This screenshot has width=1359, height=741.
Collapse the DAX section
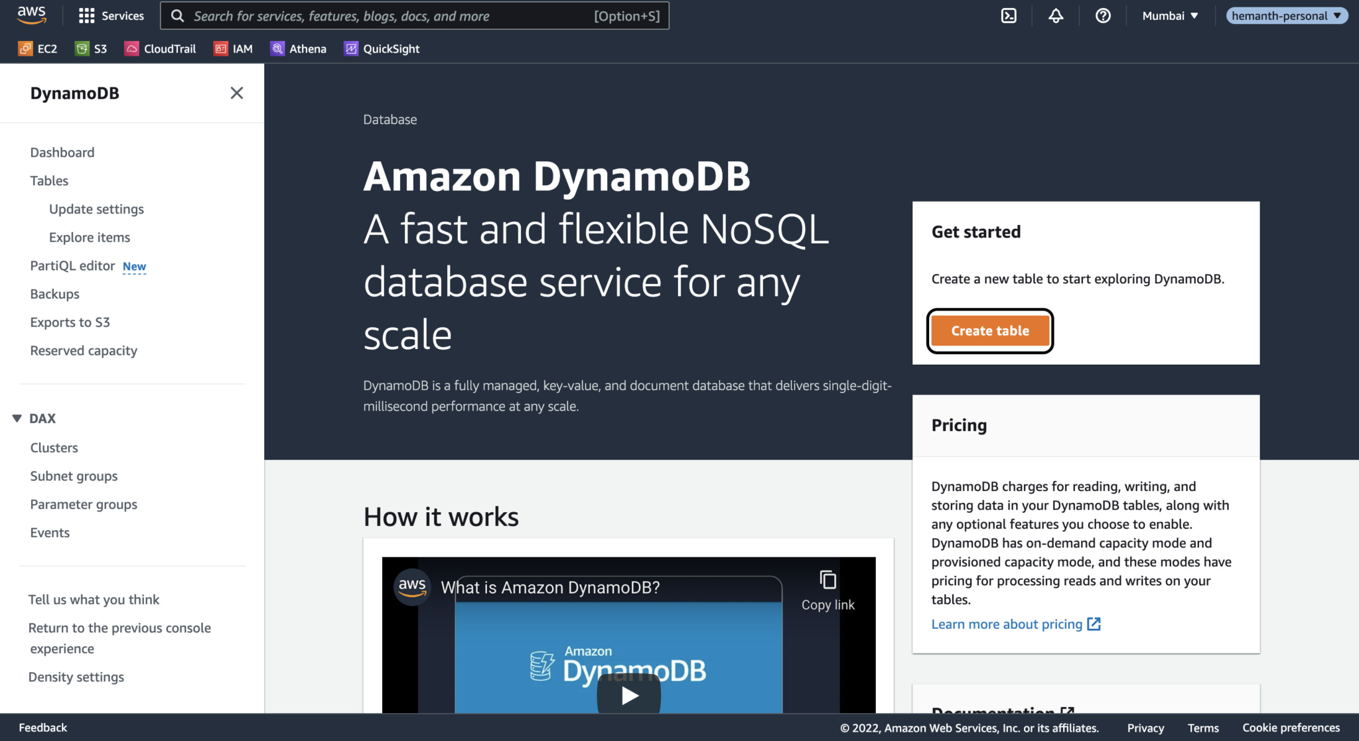coord(16,418)
